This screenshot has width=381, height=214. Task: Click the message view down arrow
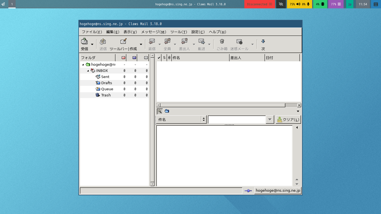tap(297, 184)
